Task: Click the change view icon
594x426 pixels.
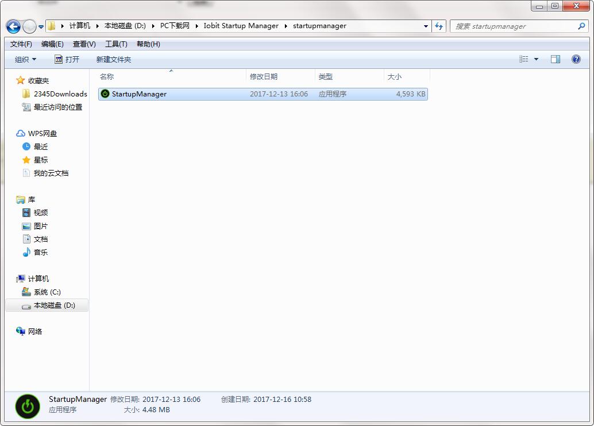Action: pyautogui.click(x=523, y=59)
